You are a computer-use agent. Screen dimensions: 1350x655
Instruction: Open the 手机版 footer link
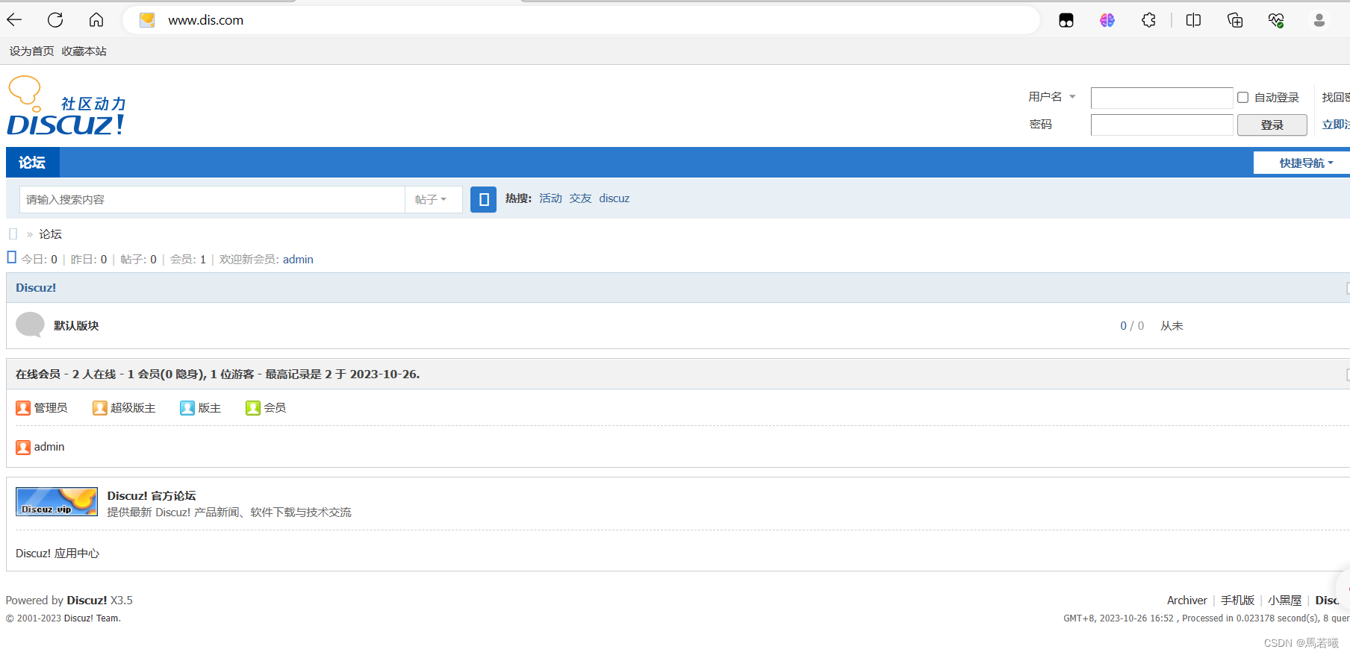point(1237,601)
